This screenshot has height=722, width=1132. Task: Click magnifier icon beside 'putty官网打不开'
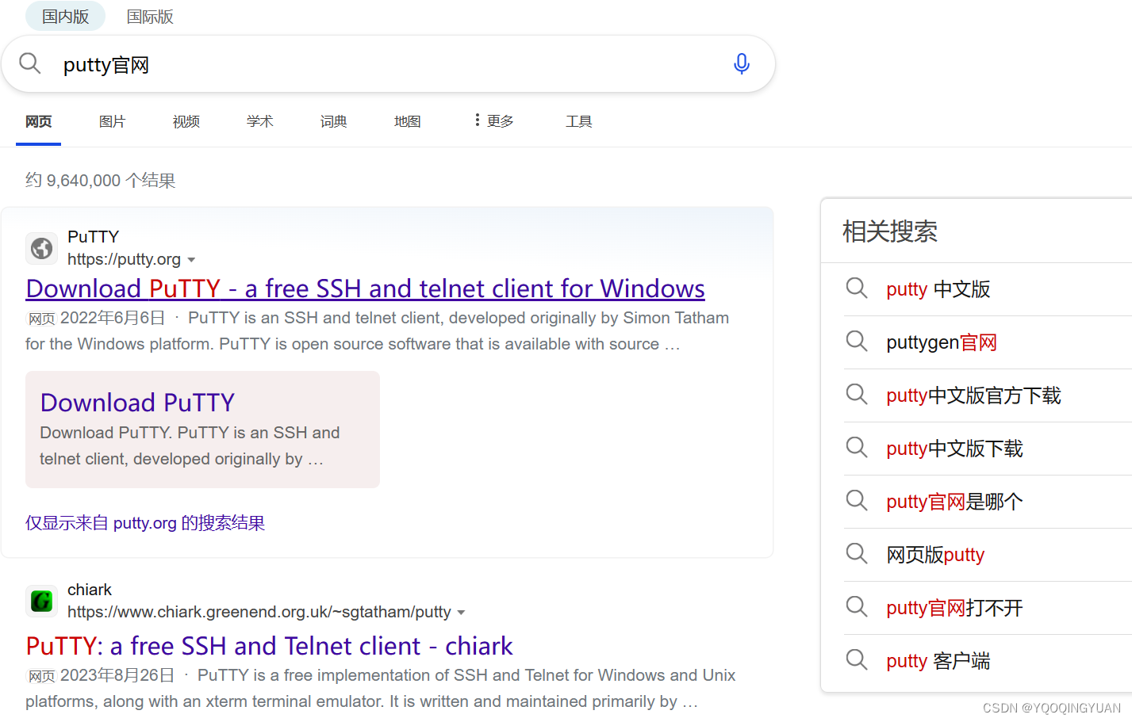pyautogui.click(x=857, y=607)
